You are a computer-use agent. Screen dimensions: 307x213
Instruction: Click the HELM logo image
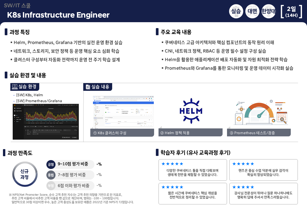coord(191,111)
